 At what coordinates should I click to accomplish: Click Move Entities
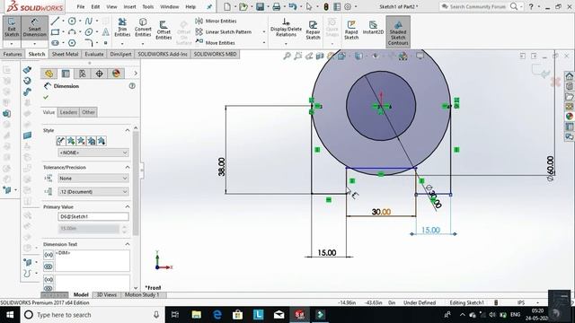point(216,42)
